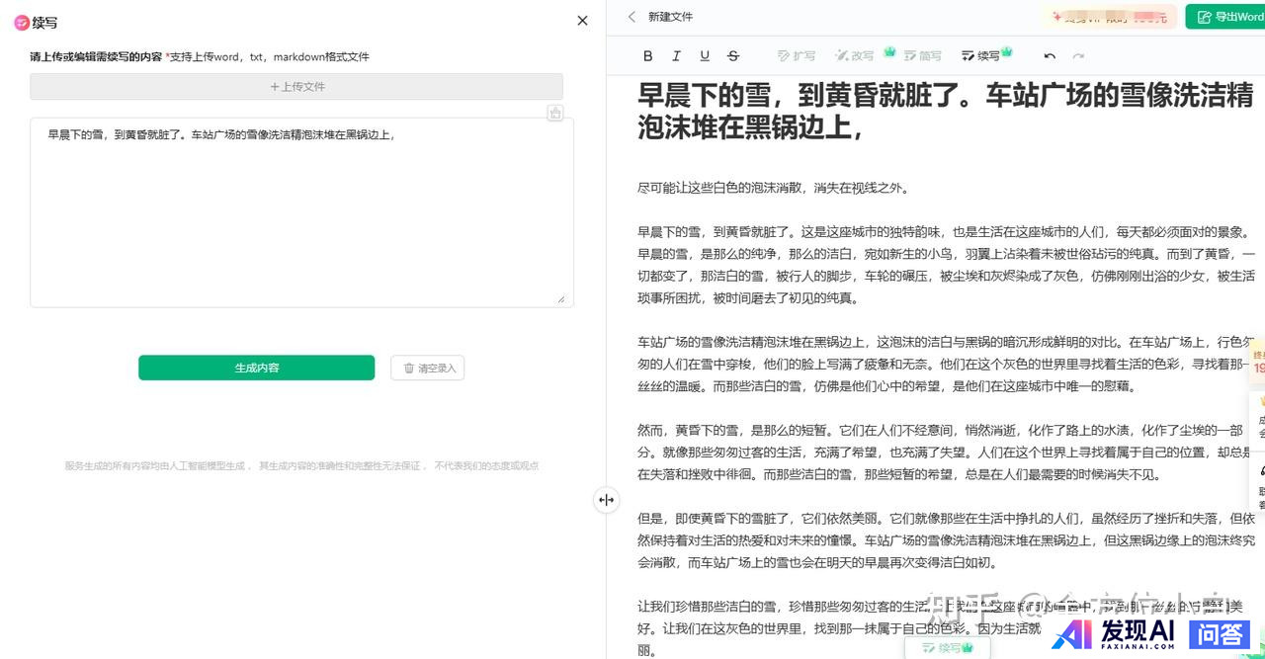
Task: Toggle strikethrough formatting
Action: (733, 56)
